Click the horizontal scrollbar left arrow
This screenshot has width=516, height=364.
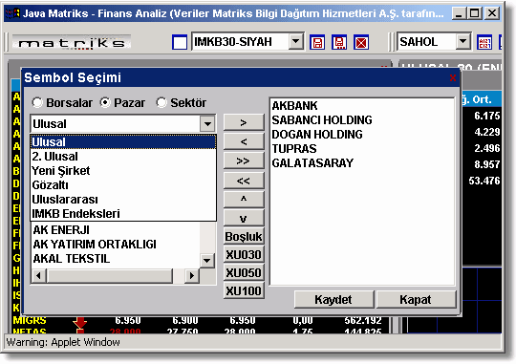tap(38, 275)
